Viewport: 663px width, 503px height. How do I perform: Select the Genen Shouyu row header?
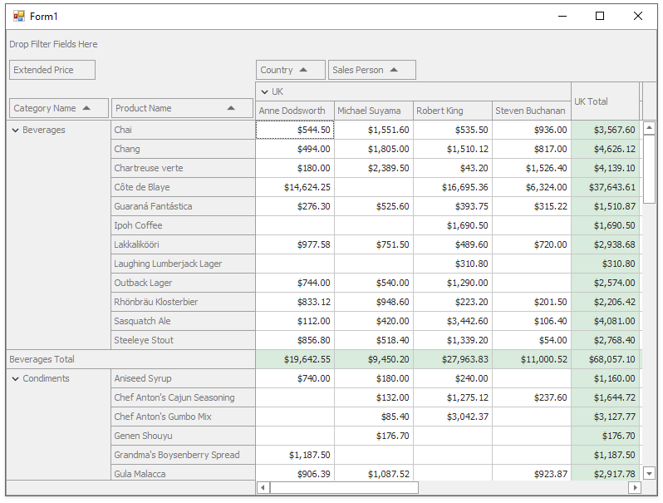coord(183,436)
